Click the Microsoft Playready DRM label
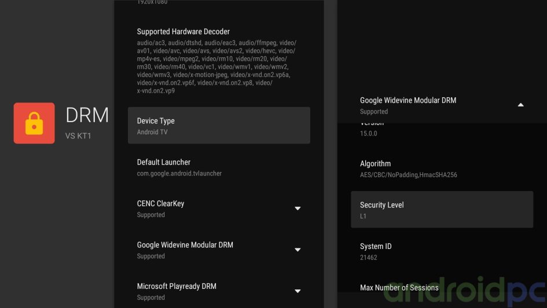The width and height of the screenshot is (547, 308). (x=177, y=286)
